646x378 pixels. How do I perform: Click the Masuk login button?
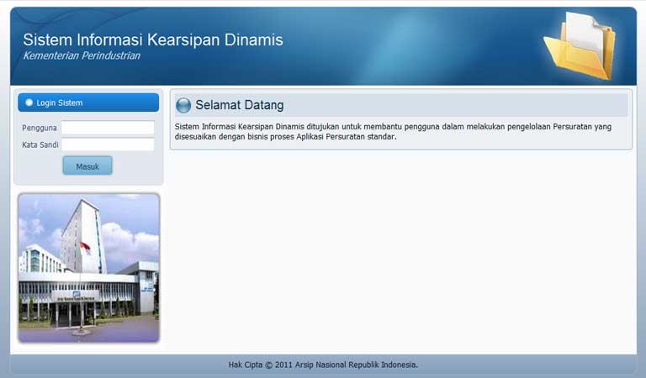point(87,165)
